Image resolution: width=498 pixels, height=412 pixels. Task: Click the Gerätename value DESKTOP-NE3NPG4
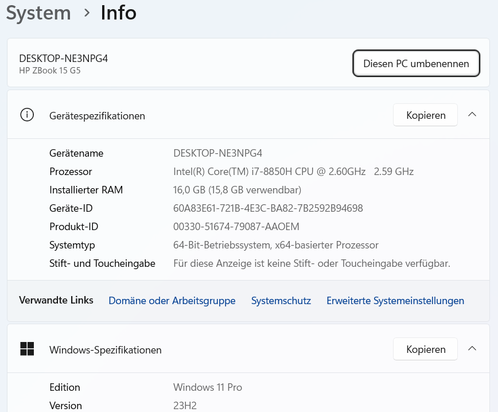(217, 153)
